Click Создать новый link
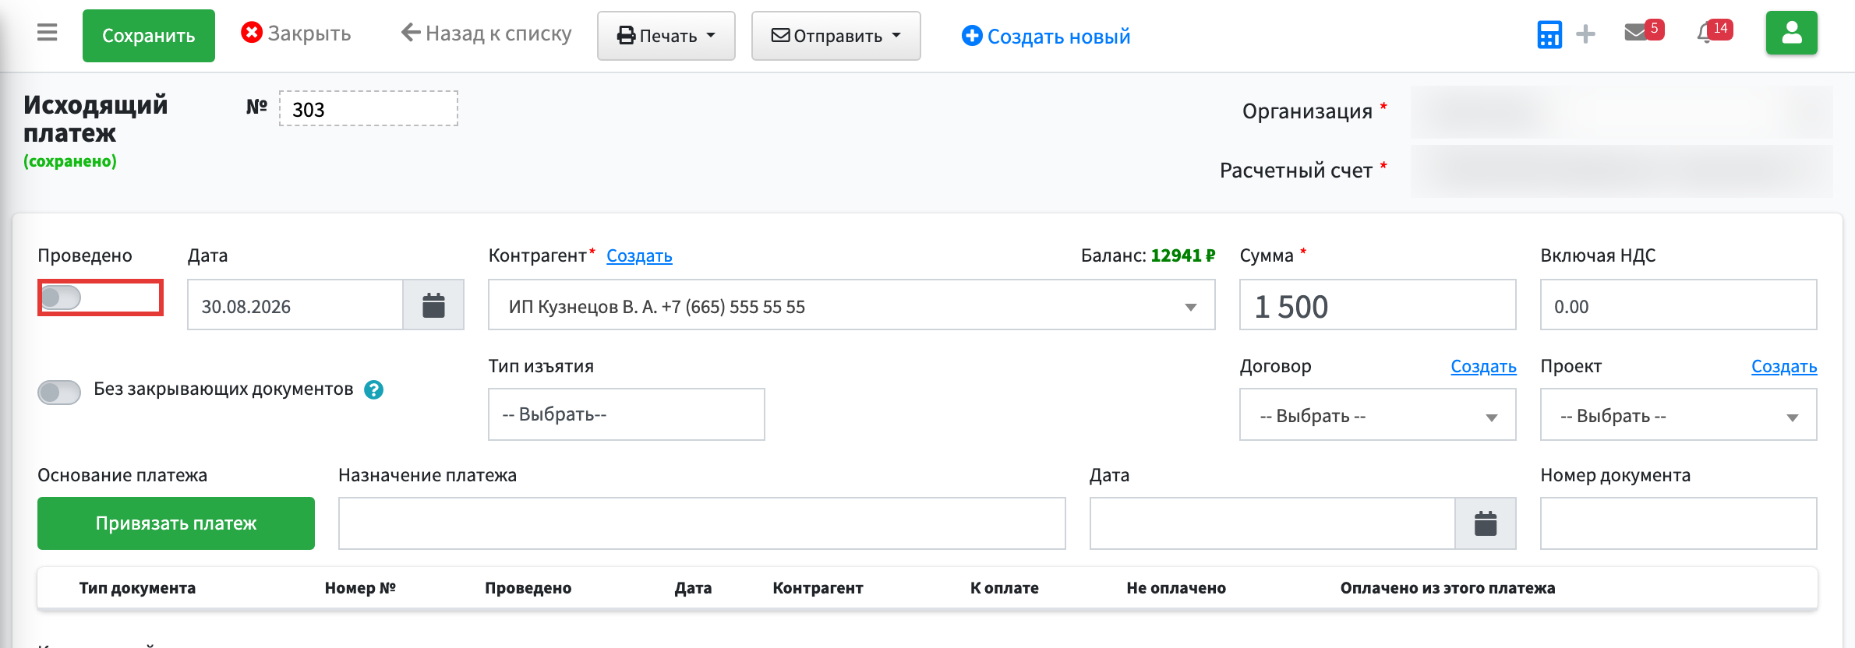Image resolution: width=1855 pixels, height=648 pixels. 1046,36
